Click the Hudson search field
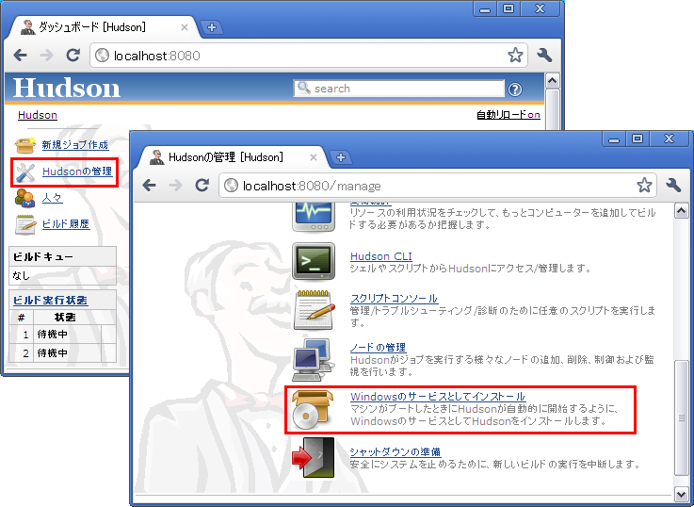This screenshot has width=694, height=507. (398, 89)
